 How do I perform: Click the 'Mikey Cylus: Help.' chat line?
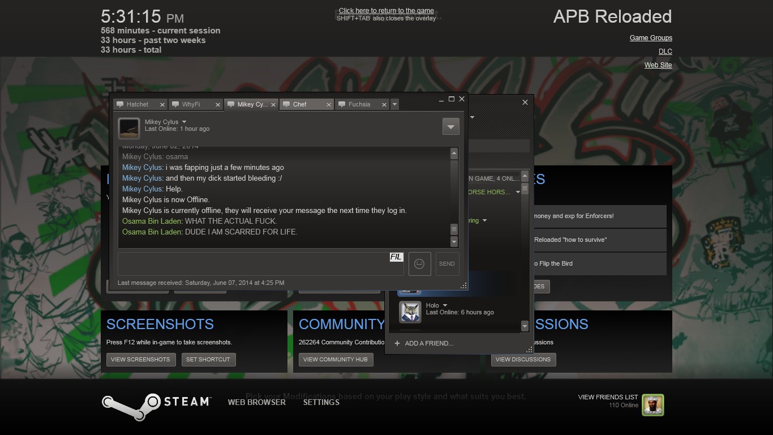152,189
